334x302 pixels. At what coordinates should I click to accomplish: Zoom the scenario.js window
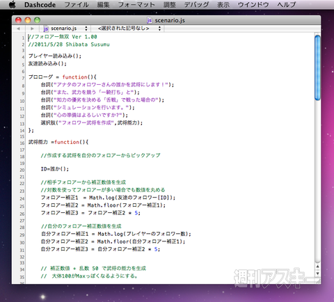pos(37,20)
